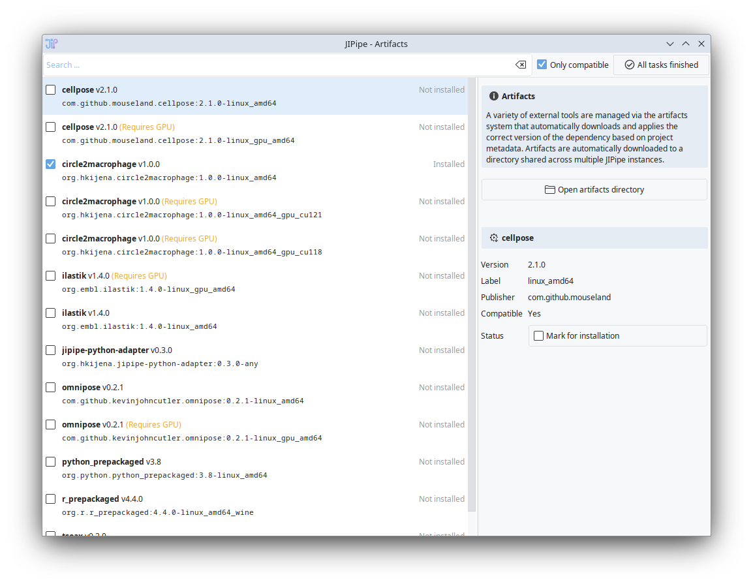This screenshot has width=753, height=586.
Task: Click the gear icon beside cellpose heading
Action: tap(494, 238)
